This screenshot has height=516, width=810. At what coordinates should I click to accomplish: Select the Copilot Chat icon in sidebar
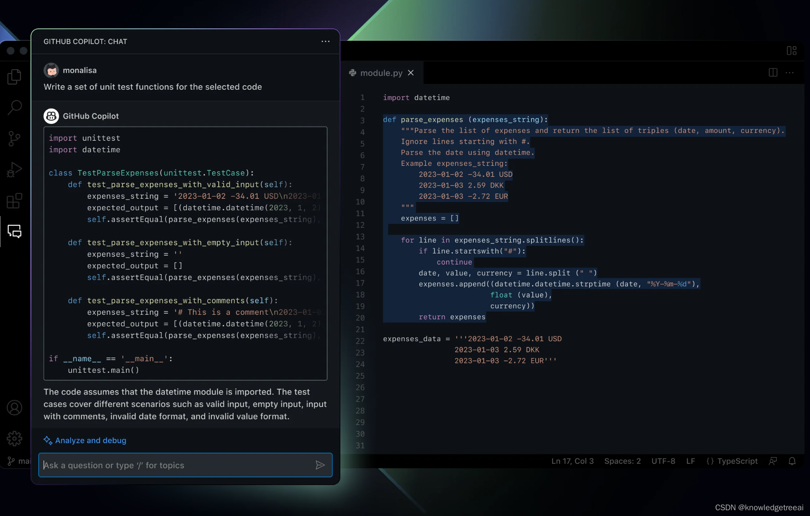pyautogui.click(x=14, y=231)
